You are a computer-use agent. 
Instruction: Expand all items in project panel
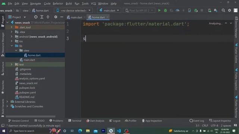(42, 17)
